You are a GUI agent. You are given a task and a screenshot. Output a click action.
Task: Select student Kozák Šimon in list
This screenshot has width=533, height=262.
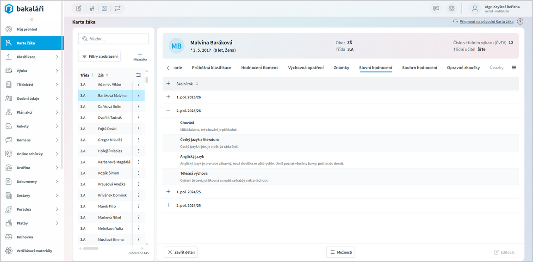108,173
